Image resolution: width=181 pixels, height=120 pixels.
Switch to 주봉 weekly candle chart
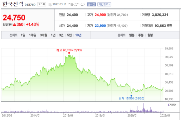[141, 35]
